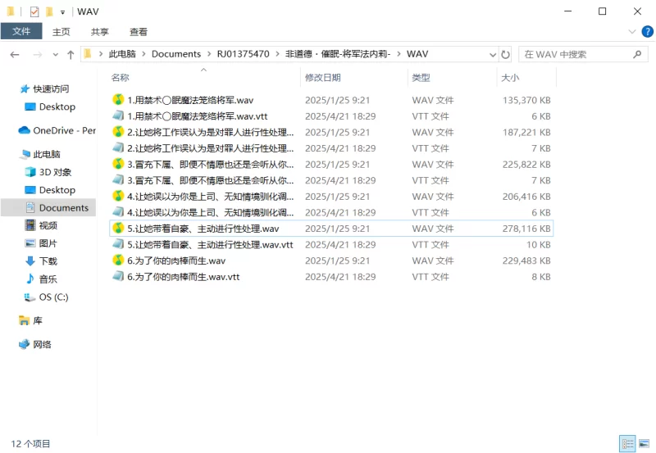The width and height of the screenshot is (656, 453).
Task: Select the OneDrive cloud icon in sidebar
Action: 25,130
